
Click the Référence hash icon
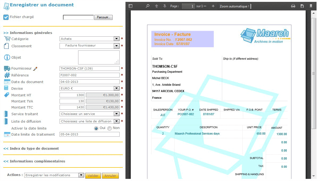click(7, 75)
